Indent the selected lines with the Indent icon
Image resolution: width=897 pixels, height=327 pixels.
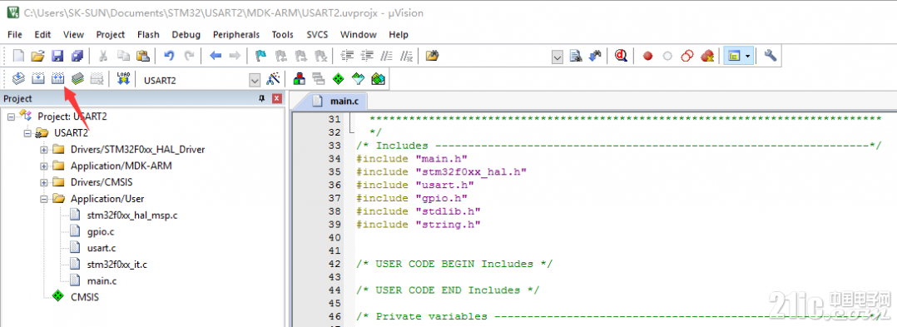pyautogui.click(x=347, y=56)
